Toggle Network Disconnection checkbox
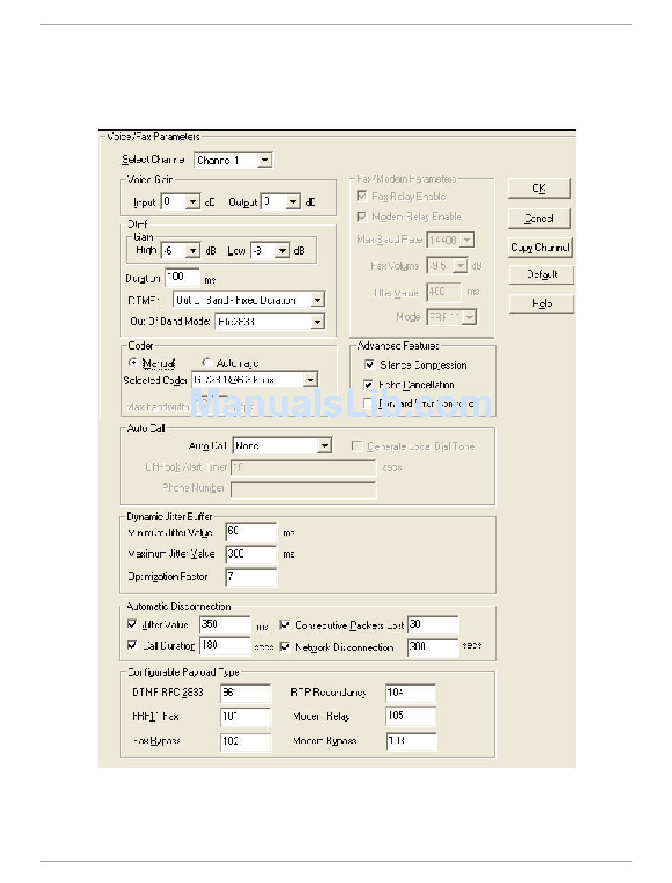Screen dimensions: 672x883 coord(285,647)
